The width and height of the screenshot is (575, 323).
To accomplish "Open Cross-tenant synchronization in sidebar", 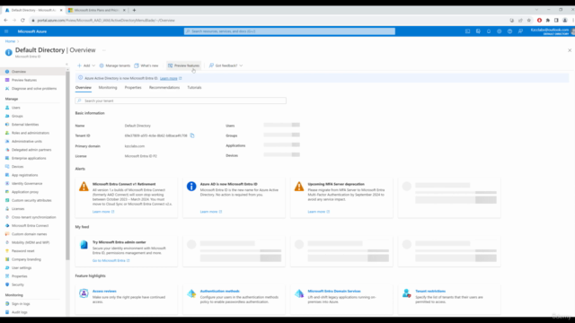I will [x=33, y=217].
